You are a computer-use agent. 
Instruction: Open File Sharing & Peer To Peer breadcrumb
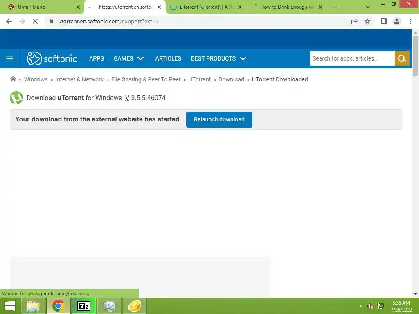coord(146,79)
